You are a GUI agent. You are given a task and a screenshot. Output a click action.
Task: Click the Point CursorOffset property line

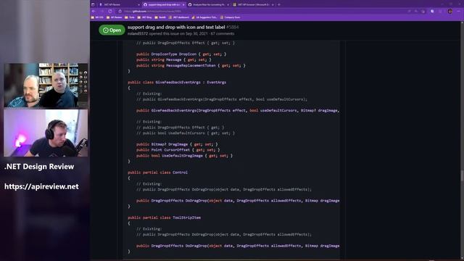(x=178, y=150)
